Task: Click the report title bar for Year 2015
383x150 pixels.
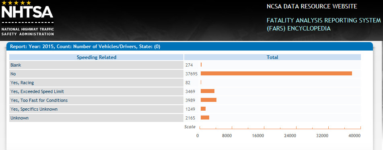Action: pos(190,46)
